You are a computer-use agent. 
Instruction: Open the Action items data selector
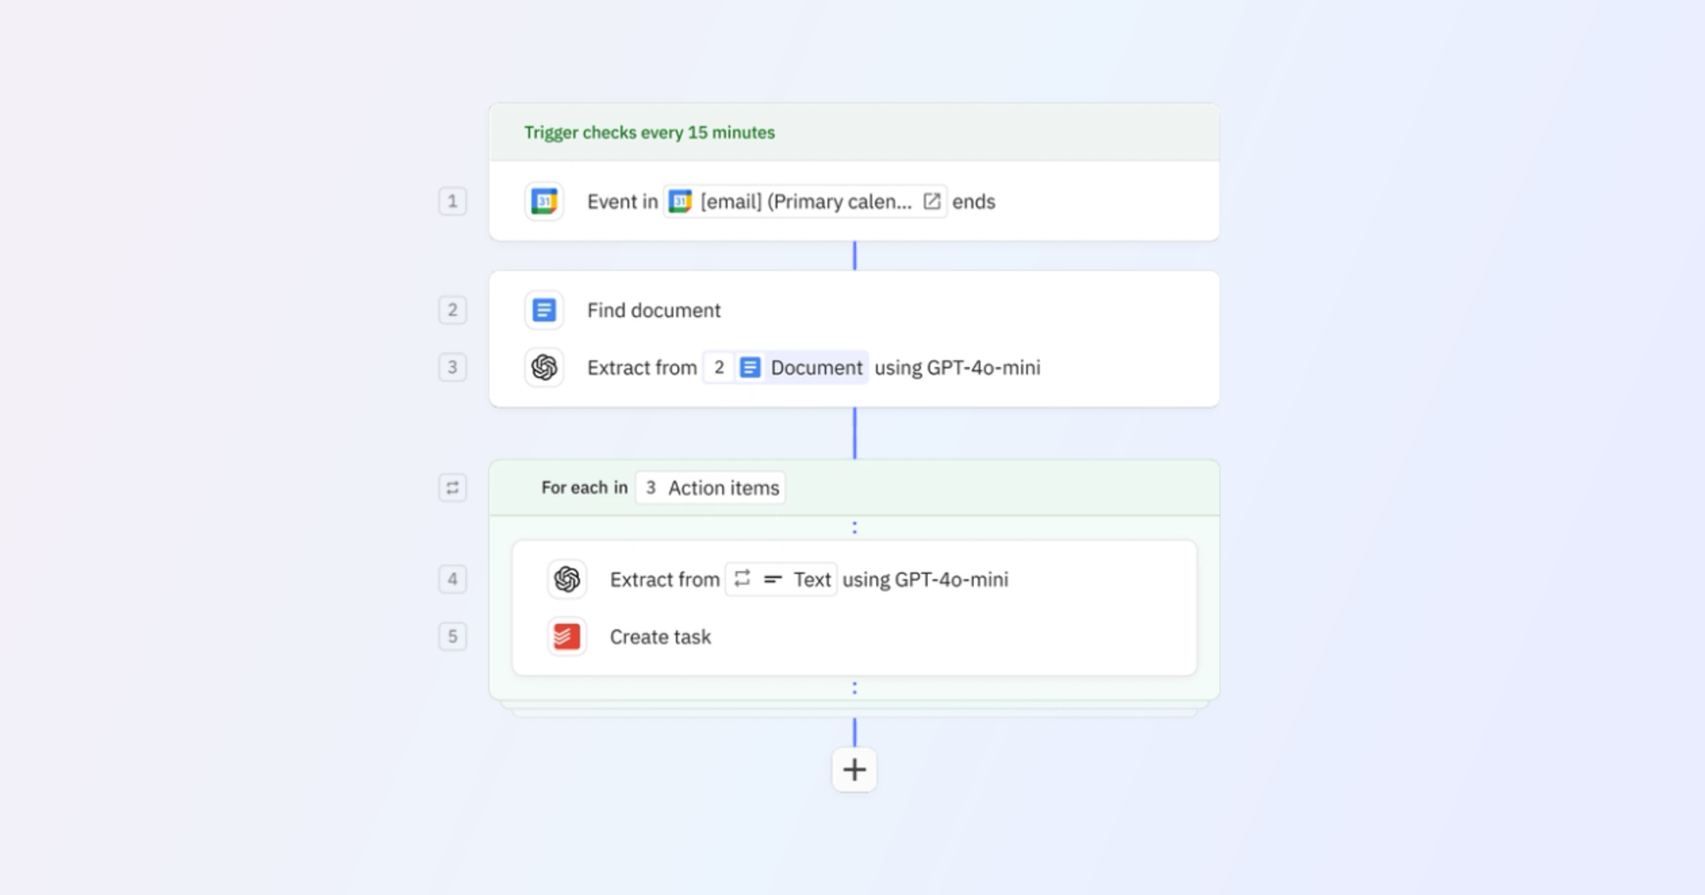(709, 487)
